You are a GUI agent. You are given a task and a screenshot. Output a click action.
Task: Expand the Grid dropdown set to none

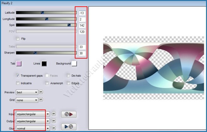pyautogui.click(x=27, y=100)
